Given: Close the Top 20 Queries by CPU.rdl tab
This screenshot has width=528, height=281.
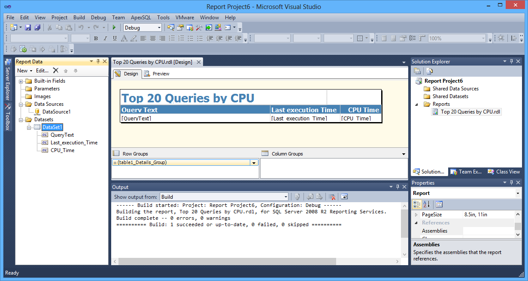Looking at the screenshot, I should tap(198, 62).
